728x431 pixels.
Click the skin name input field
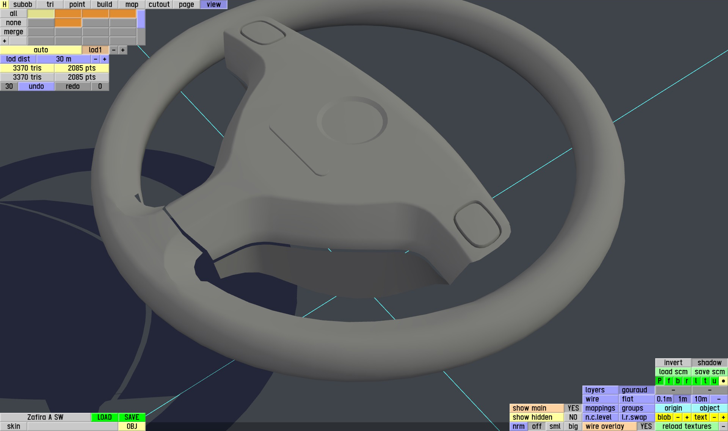tap(72, 426)
